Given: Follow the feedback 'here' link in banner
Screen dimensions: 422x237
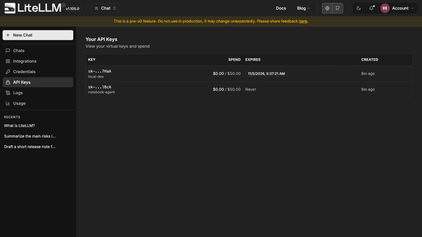Looking at the screenshot, I should click(x=303, y=21).
